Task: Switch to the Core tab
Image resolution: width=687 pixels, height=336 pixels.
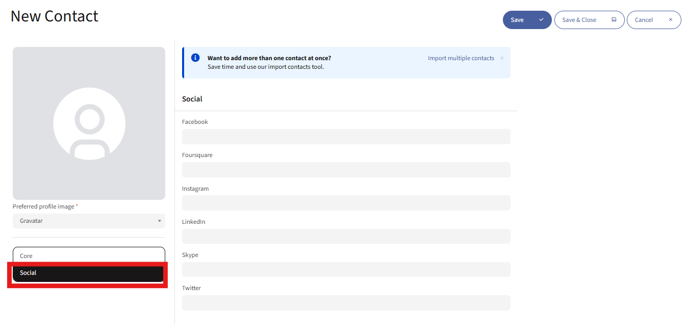Action: pos(89,256)
